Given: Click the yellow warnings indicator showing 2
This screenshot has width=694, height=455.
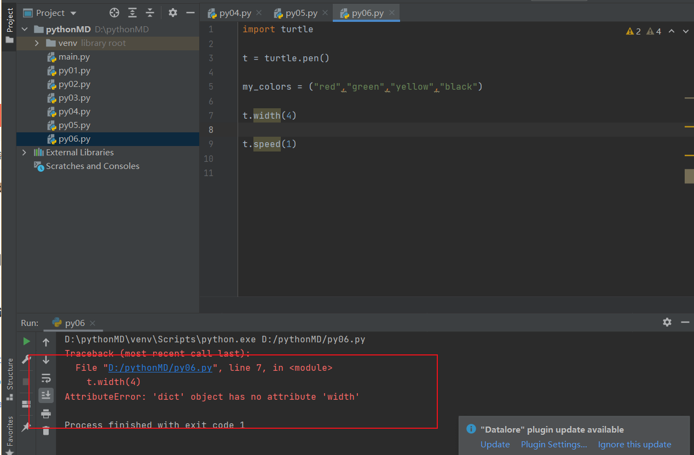Looking at the screenshot, I should [x=633, y=31].
